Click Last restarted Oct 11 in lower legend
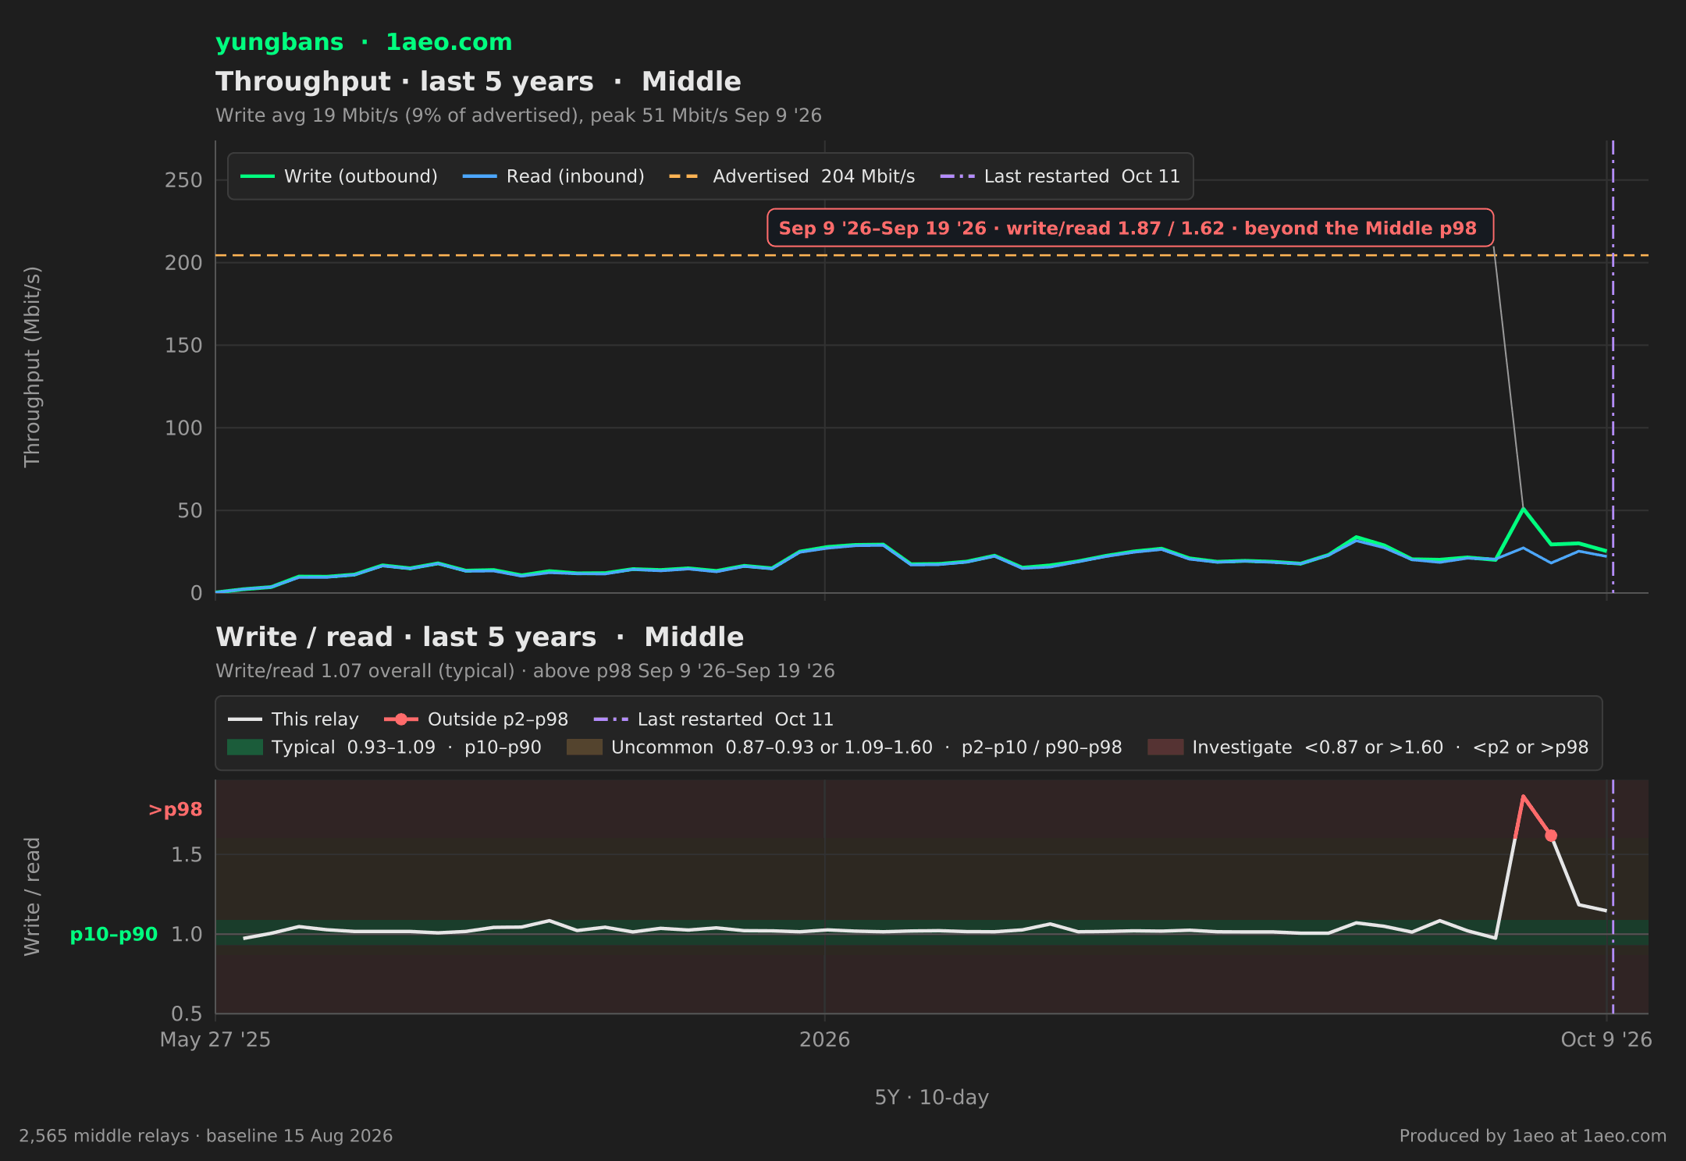The height and width of the screenshot is (1161, 1686). [x=713, y=719]
